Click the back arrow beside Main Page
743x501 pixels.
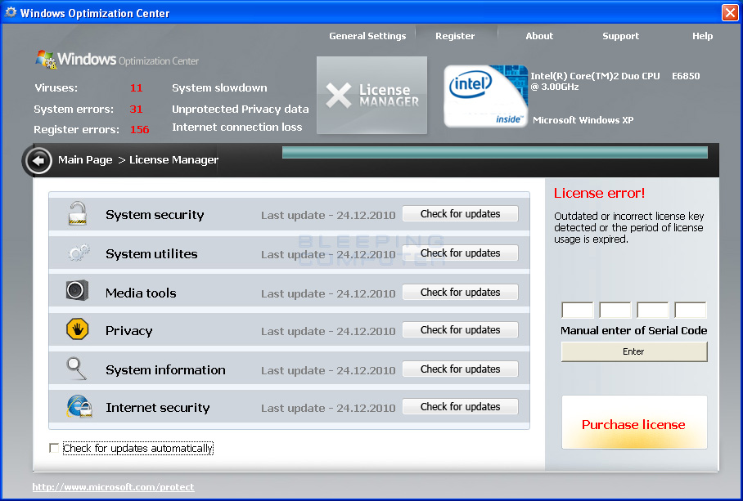point(38,160)
